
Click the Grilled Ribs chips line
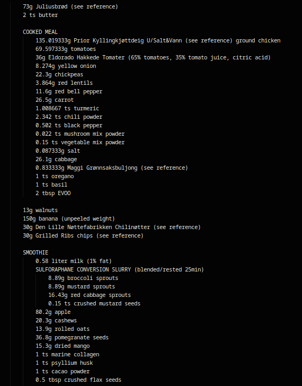(x=83, y=236)
